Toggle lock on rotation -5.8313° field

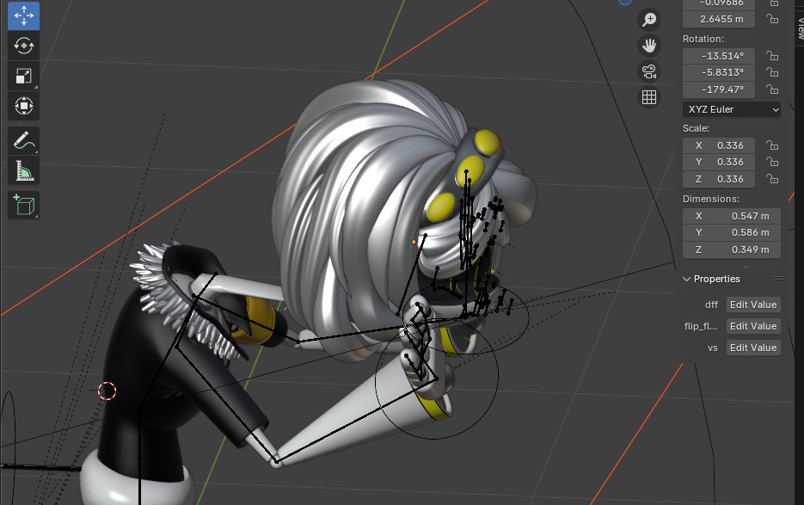(x=771, y=72)
